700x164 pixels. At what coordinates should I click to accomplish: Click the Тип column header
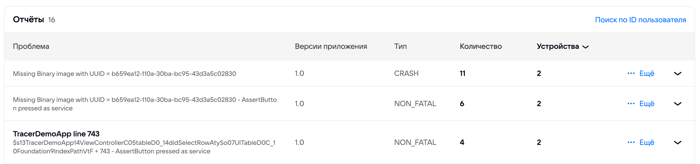[400, 46]
